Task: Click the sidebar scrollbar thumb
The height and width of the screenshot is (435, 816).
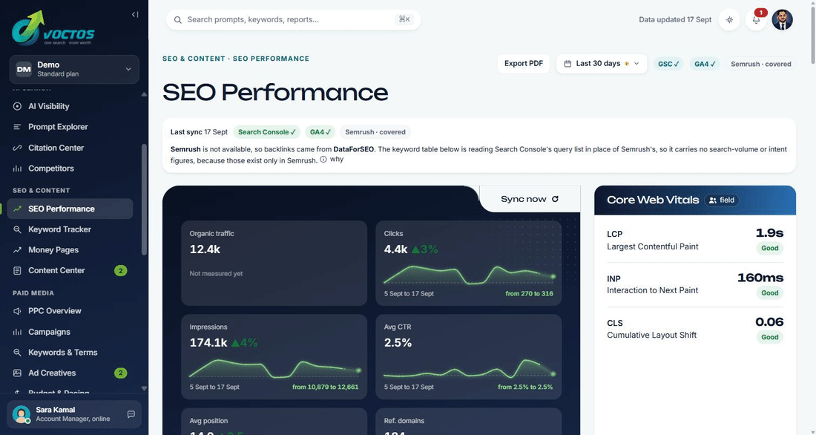Action: [144, 200]
